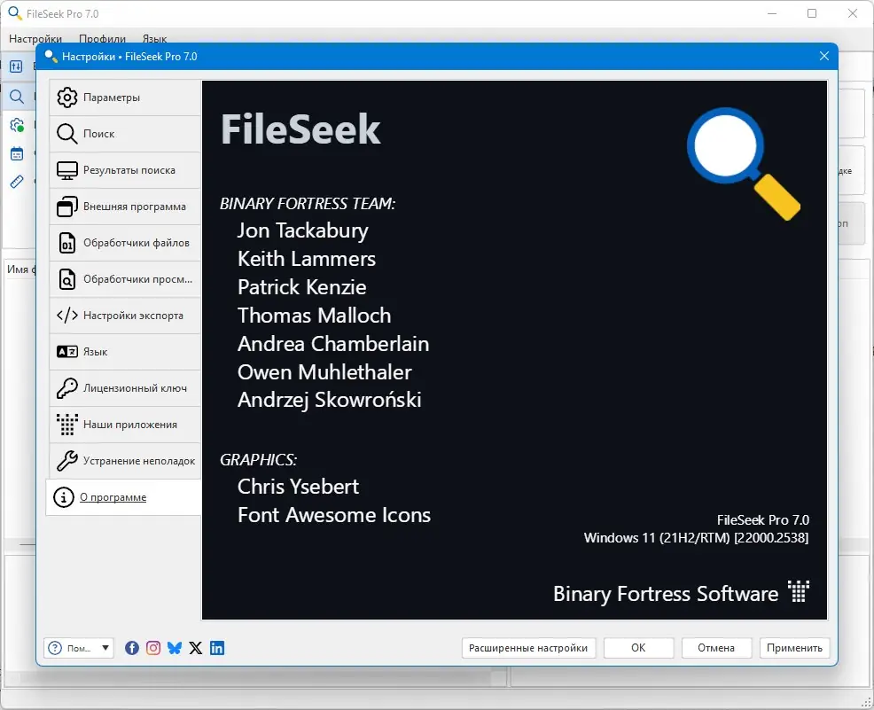Open the Настройки menu in main window
874x710 pixels.
tap(35, 39)
